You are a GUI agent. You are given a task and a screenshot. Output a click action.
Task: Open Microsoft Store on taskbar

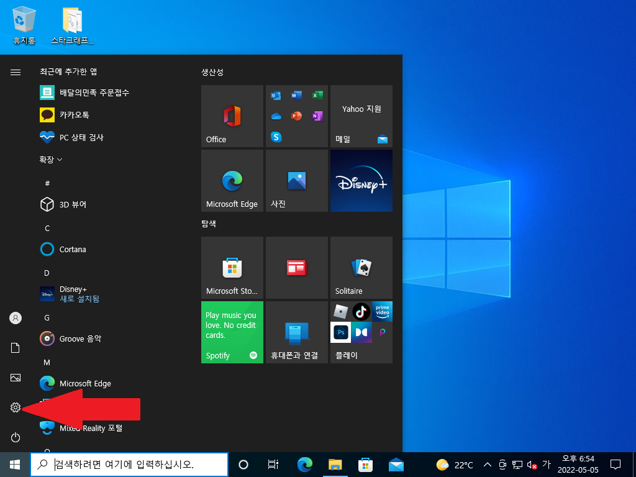(x=365, y=465)
